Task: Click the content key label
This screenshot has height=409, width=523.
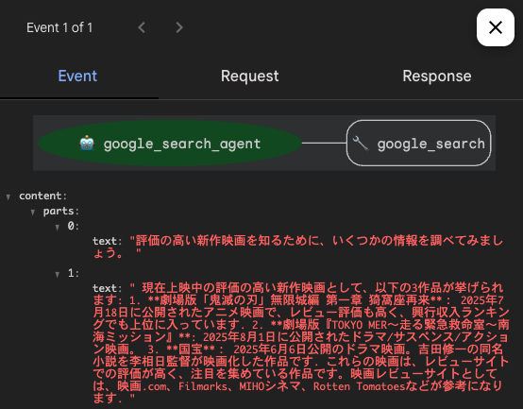Action: [42, 196]
